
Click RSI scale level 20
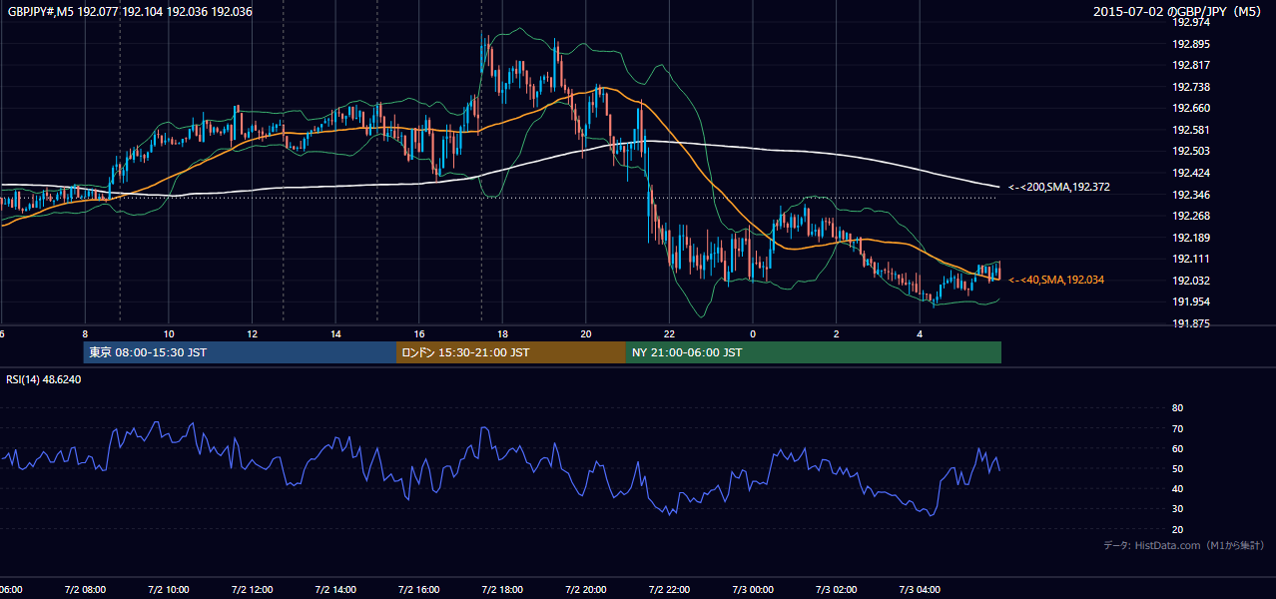pyautogui.click(x=1177, y=529)
